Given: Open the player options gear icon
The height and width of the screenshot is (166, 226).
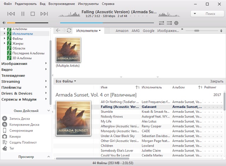Looking at the screenshot, I should (x=176, y=23).
